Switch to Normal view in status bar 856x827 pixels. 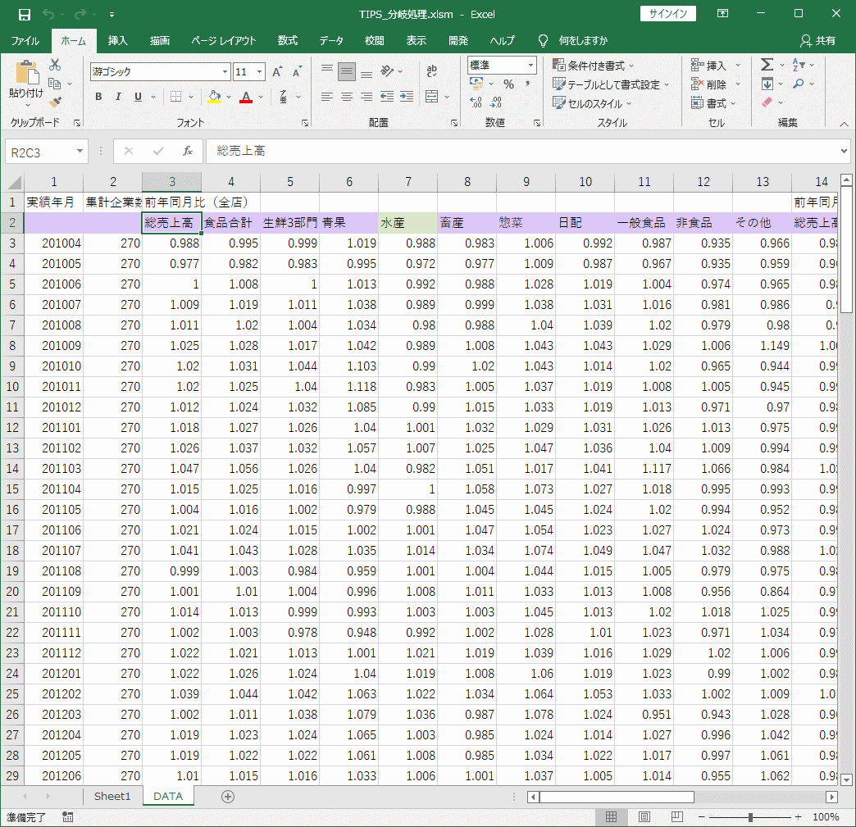point(612,816)
